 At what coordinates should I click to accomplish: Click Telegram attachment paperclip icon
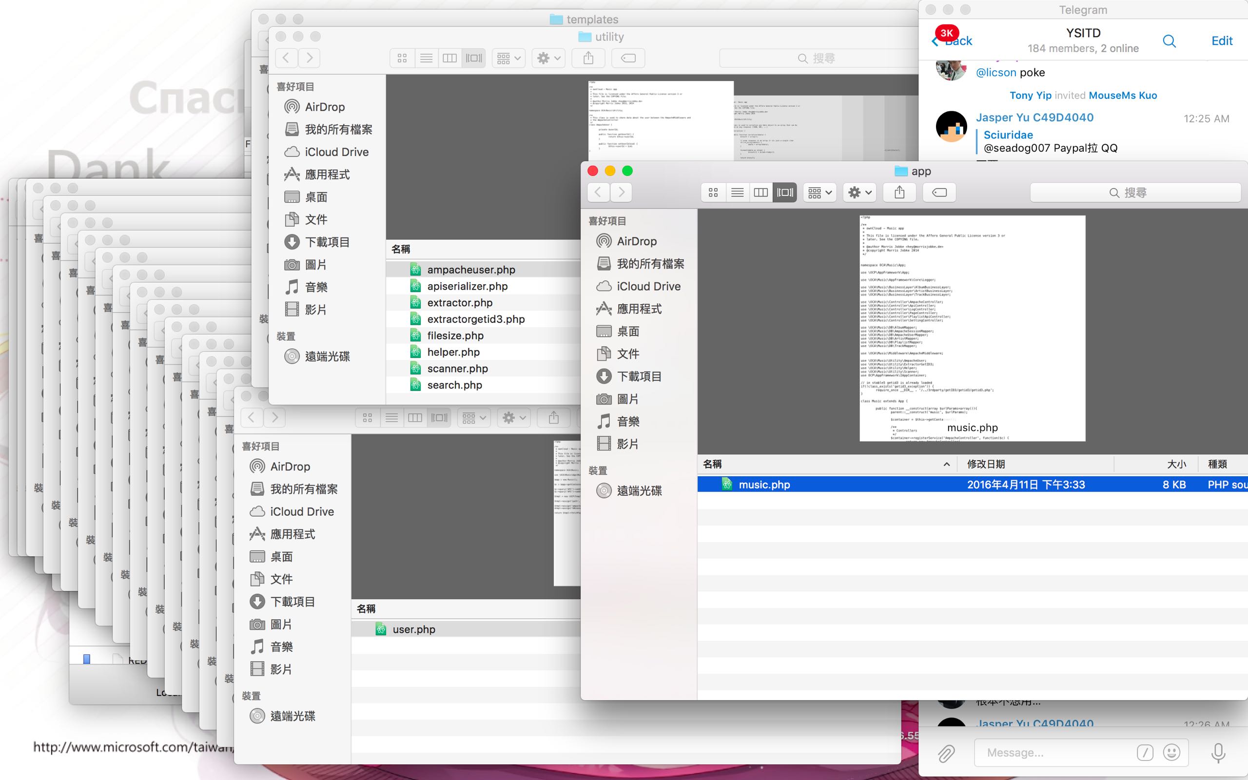pos(946,753)
